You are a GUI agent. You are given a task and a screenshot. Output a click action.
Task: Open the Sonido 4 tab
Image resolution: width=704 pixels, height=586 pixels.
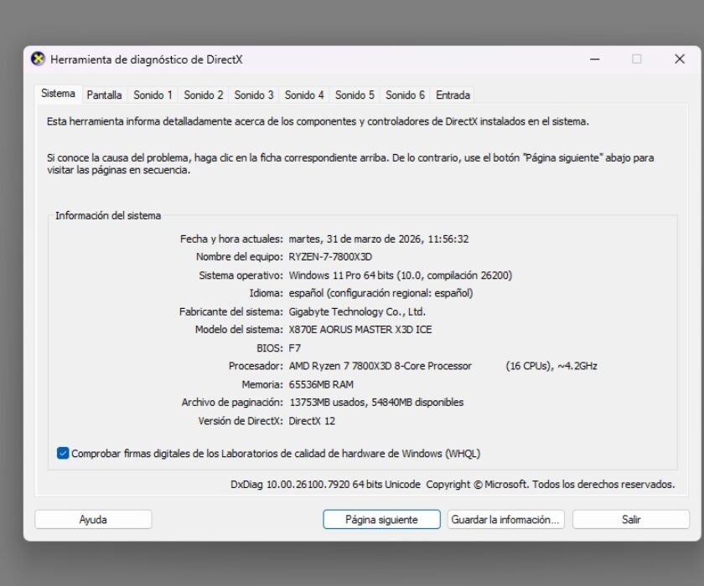pos(303,95)
